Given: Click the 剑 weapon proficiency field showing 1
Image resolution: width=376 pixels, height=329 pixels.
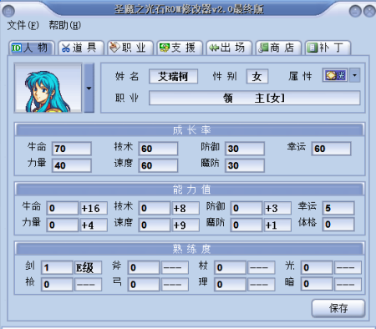Looking at the screenshot, I should pyautogui.click(x=57, y=268).
